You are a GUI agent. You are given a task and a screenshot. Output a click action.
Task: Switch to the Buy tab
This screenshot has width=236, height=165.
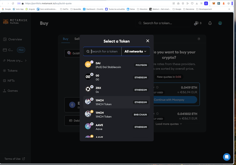(x=65, y=39)
